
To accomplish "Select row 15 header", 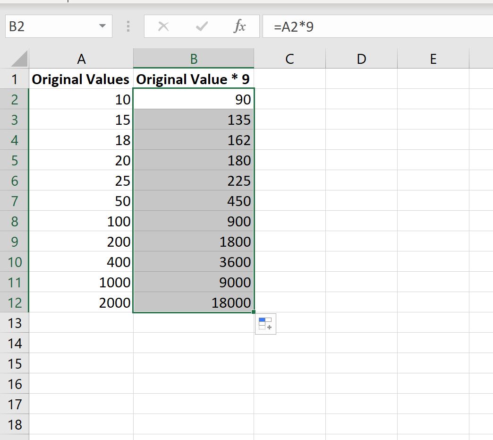I will point(14,363).
